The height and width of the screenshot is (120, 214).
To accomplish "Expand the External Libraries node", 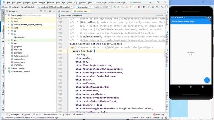I will click(x=6, y=68).
